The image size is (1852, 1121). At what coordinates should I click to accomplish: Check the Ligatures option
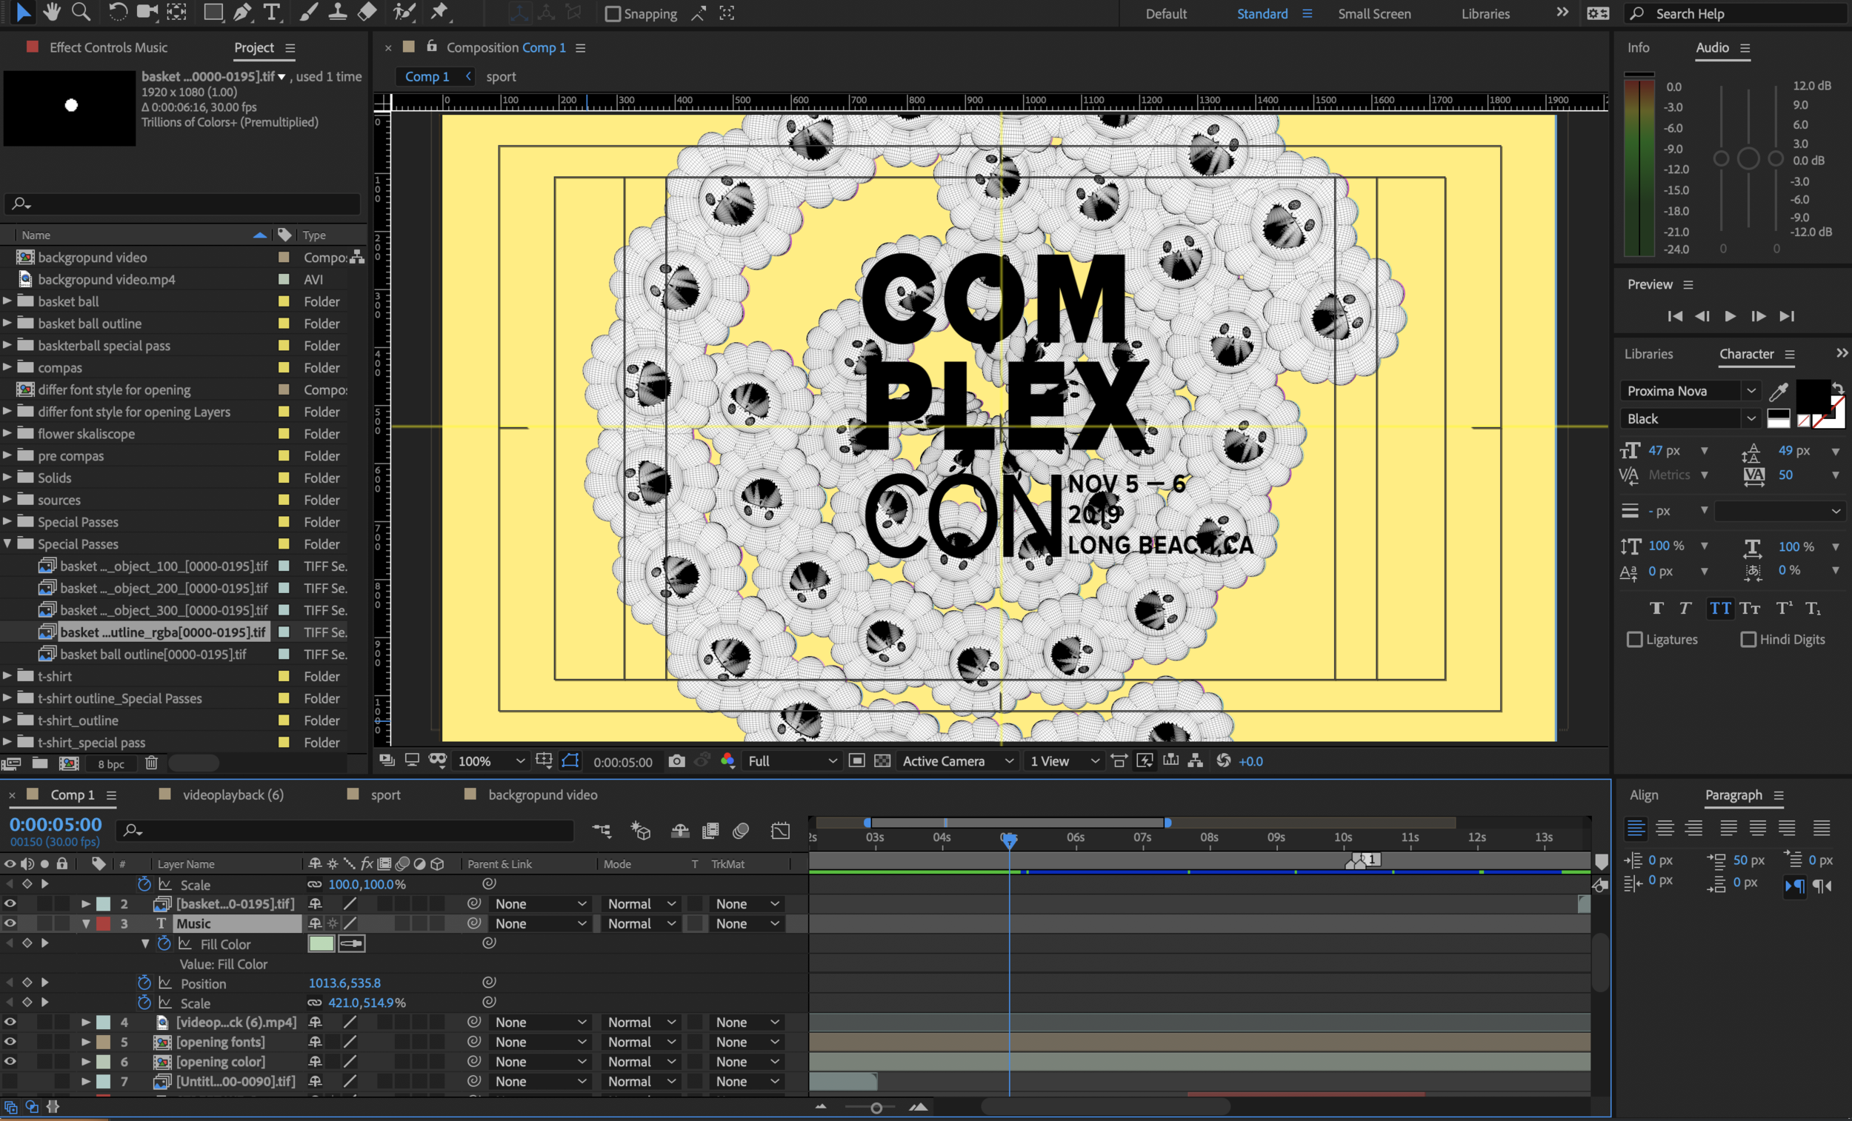point(1634,640)
